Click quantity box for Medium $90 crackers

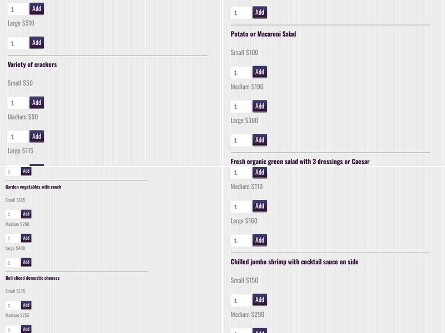[x=17, y=137]
